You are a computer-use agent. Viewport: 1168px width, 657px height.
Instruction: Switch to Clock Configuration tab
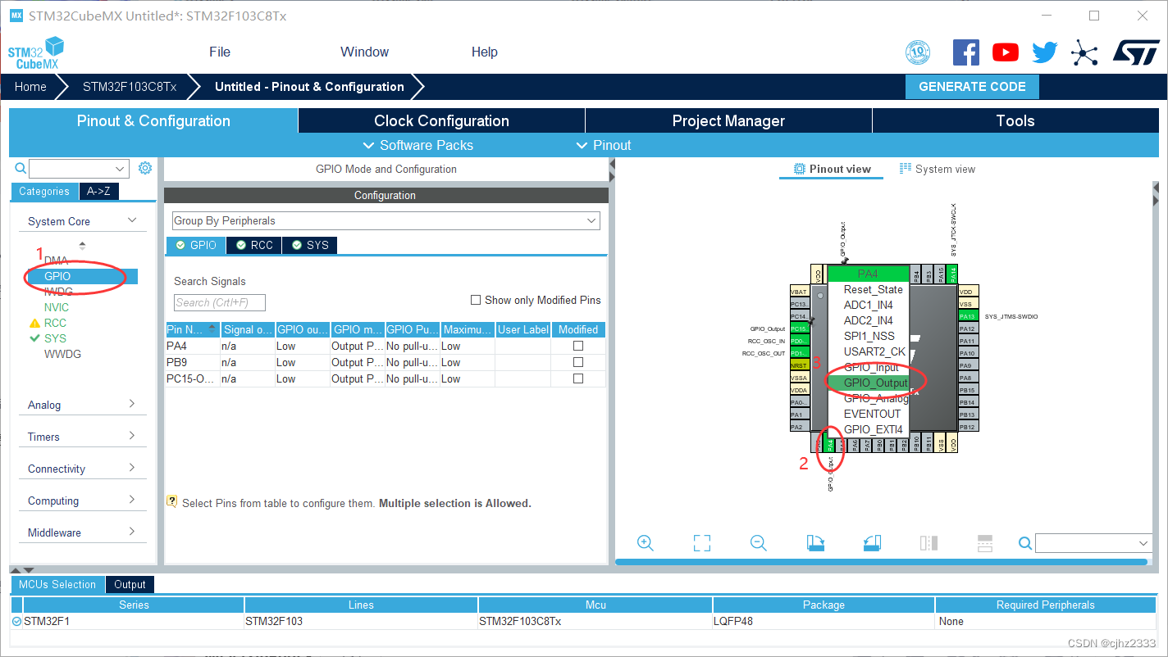click(441, 120)
